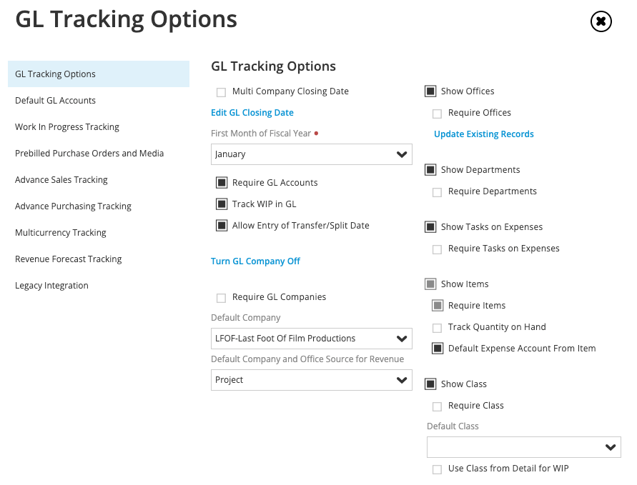
Task: Enable Track Quantity on Hand
Action: (x=437, y=328)
